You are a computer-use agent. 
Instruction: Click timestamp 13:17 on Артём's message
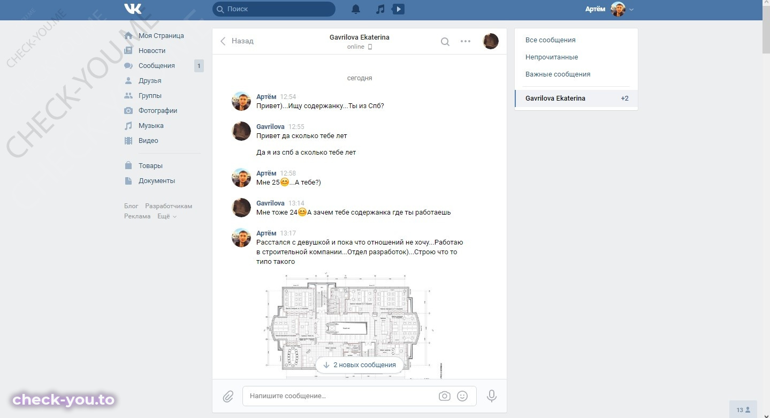(288, 233)
